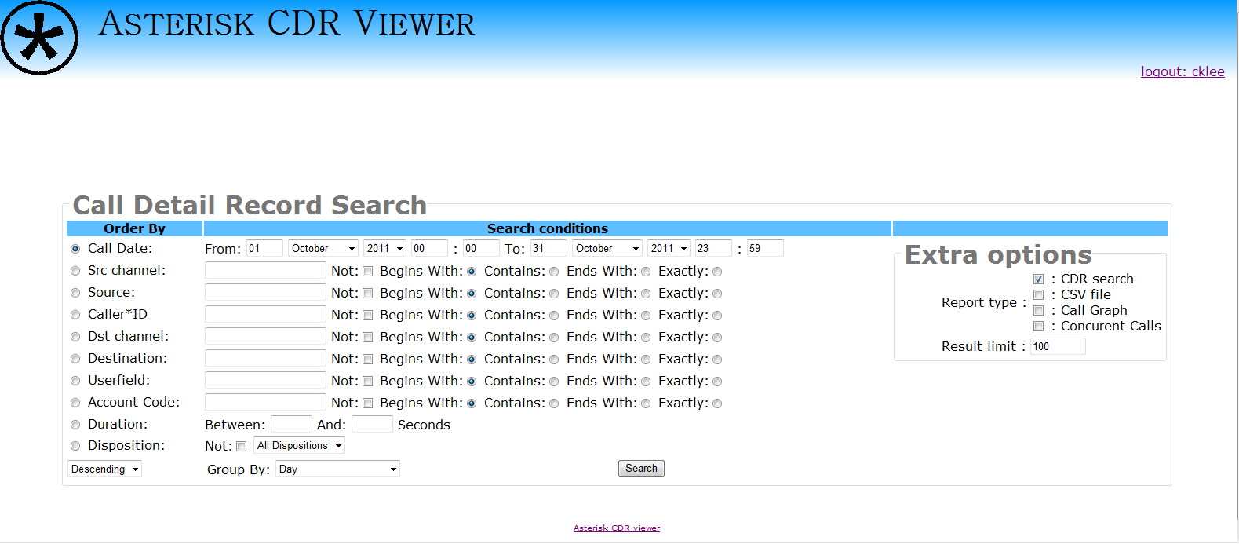Check the Not box for Disposition

(x=241, y=447)
